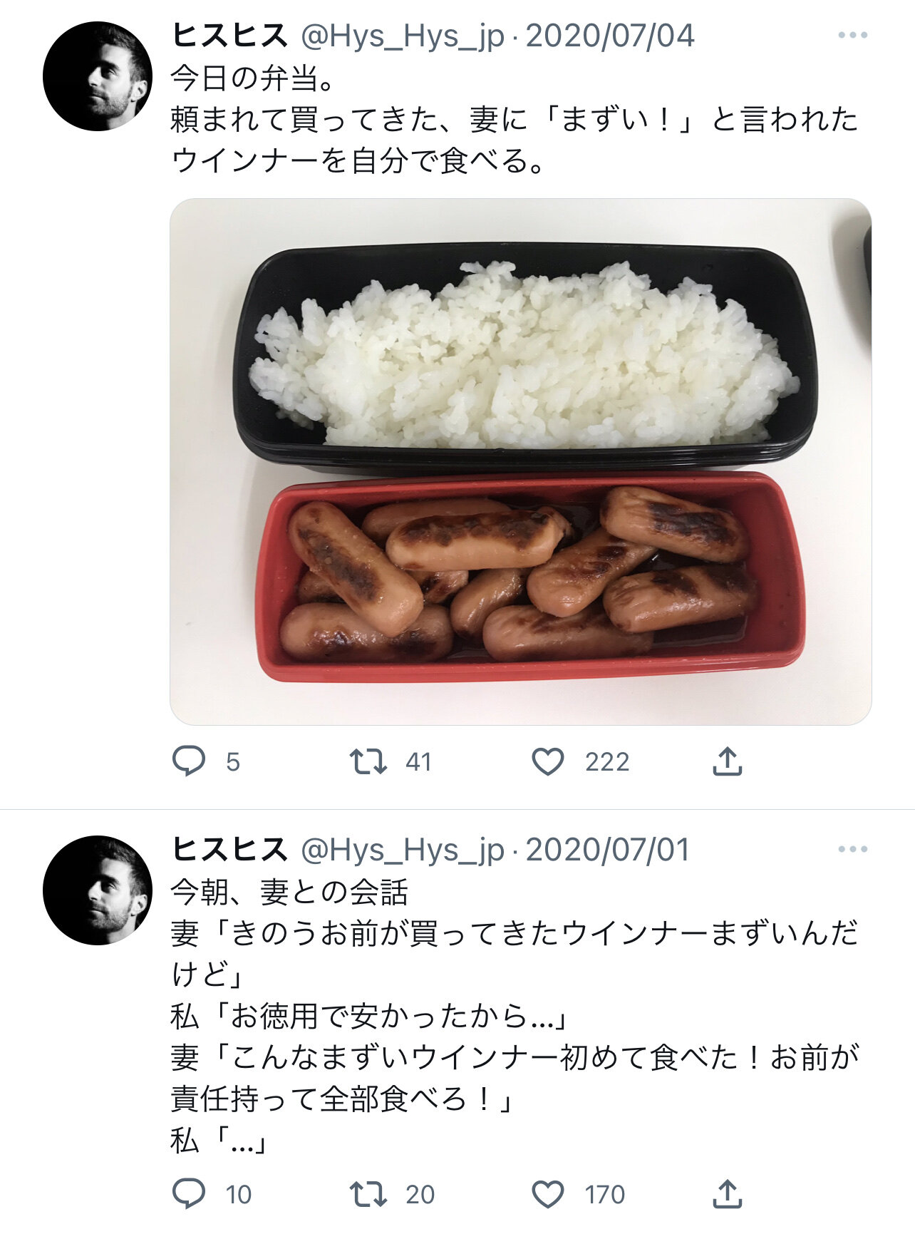The image size is (915, 1239).
Task: Retweet the bento lunch tweet with 41 retweets
Action: [x=368, y=761]
